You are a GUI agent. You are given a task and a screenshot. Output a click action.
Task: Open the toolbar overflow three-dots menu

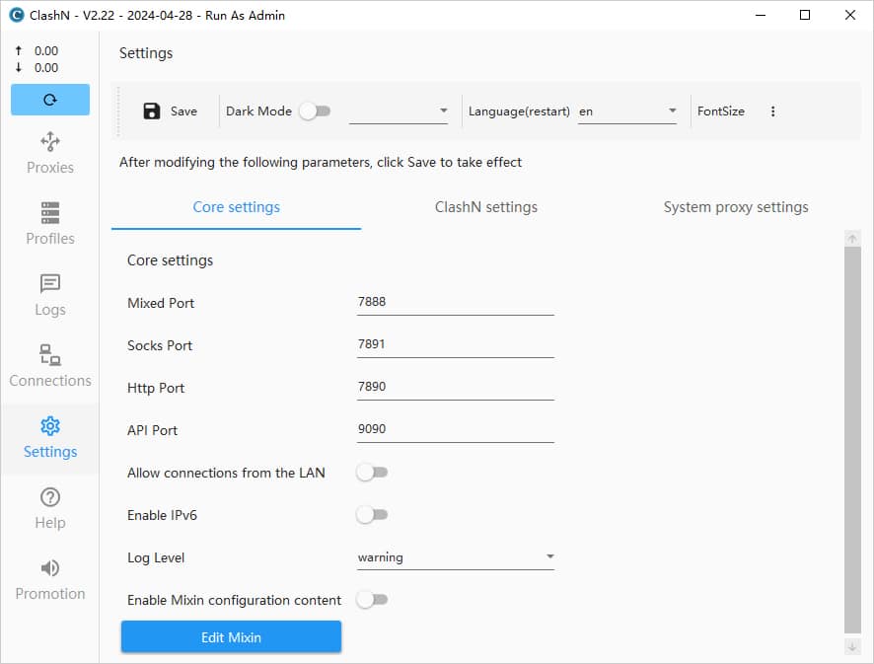[x=772, y=111]
